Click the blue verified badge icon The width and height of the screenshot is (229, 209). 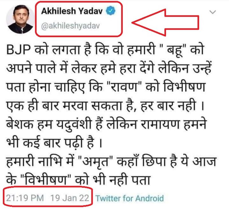[x=110, y=11]
